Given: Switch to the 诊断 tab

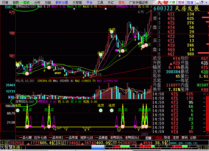Looking at the screenshot, I should point(193,138).
